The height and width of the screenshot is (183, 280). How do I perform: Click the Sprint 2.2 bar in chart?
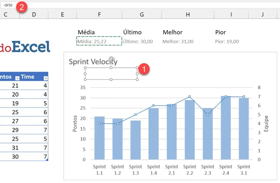click(190, 130)
